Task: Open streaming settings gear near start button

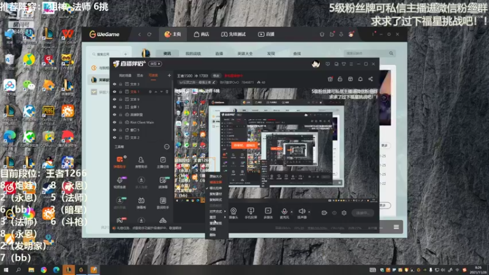Action: point(344,213)
